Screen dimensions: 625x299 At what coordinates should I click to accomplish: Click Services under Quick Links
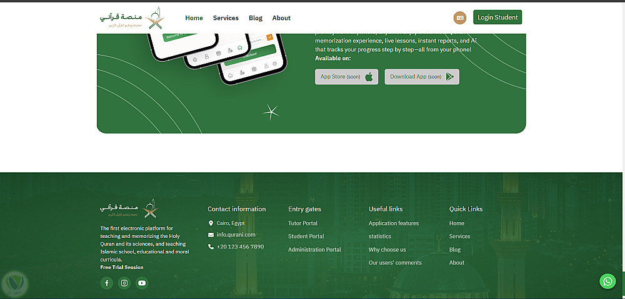click(x=459, y=237)
